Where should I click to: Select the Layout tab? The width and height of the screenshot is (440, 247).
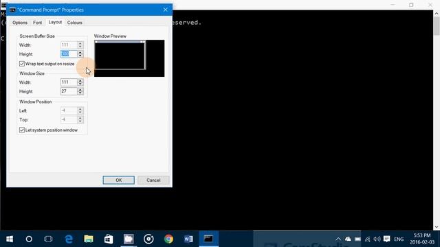pyautogui.click(x=55, y=22)
